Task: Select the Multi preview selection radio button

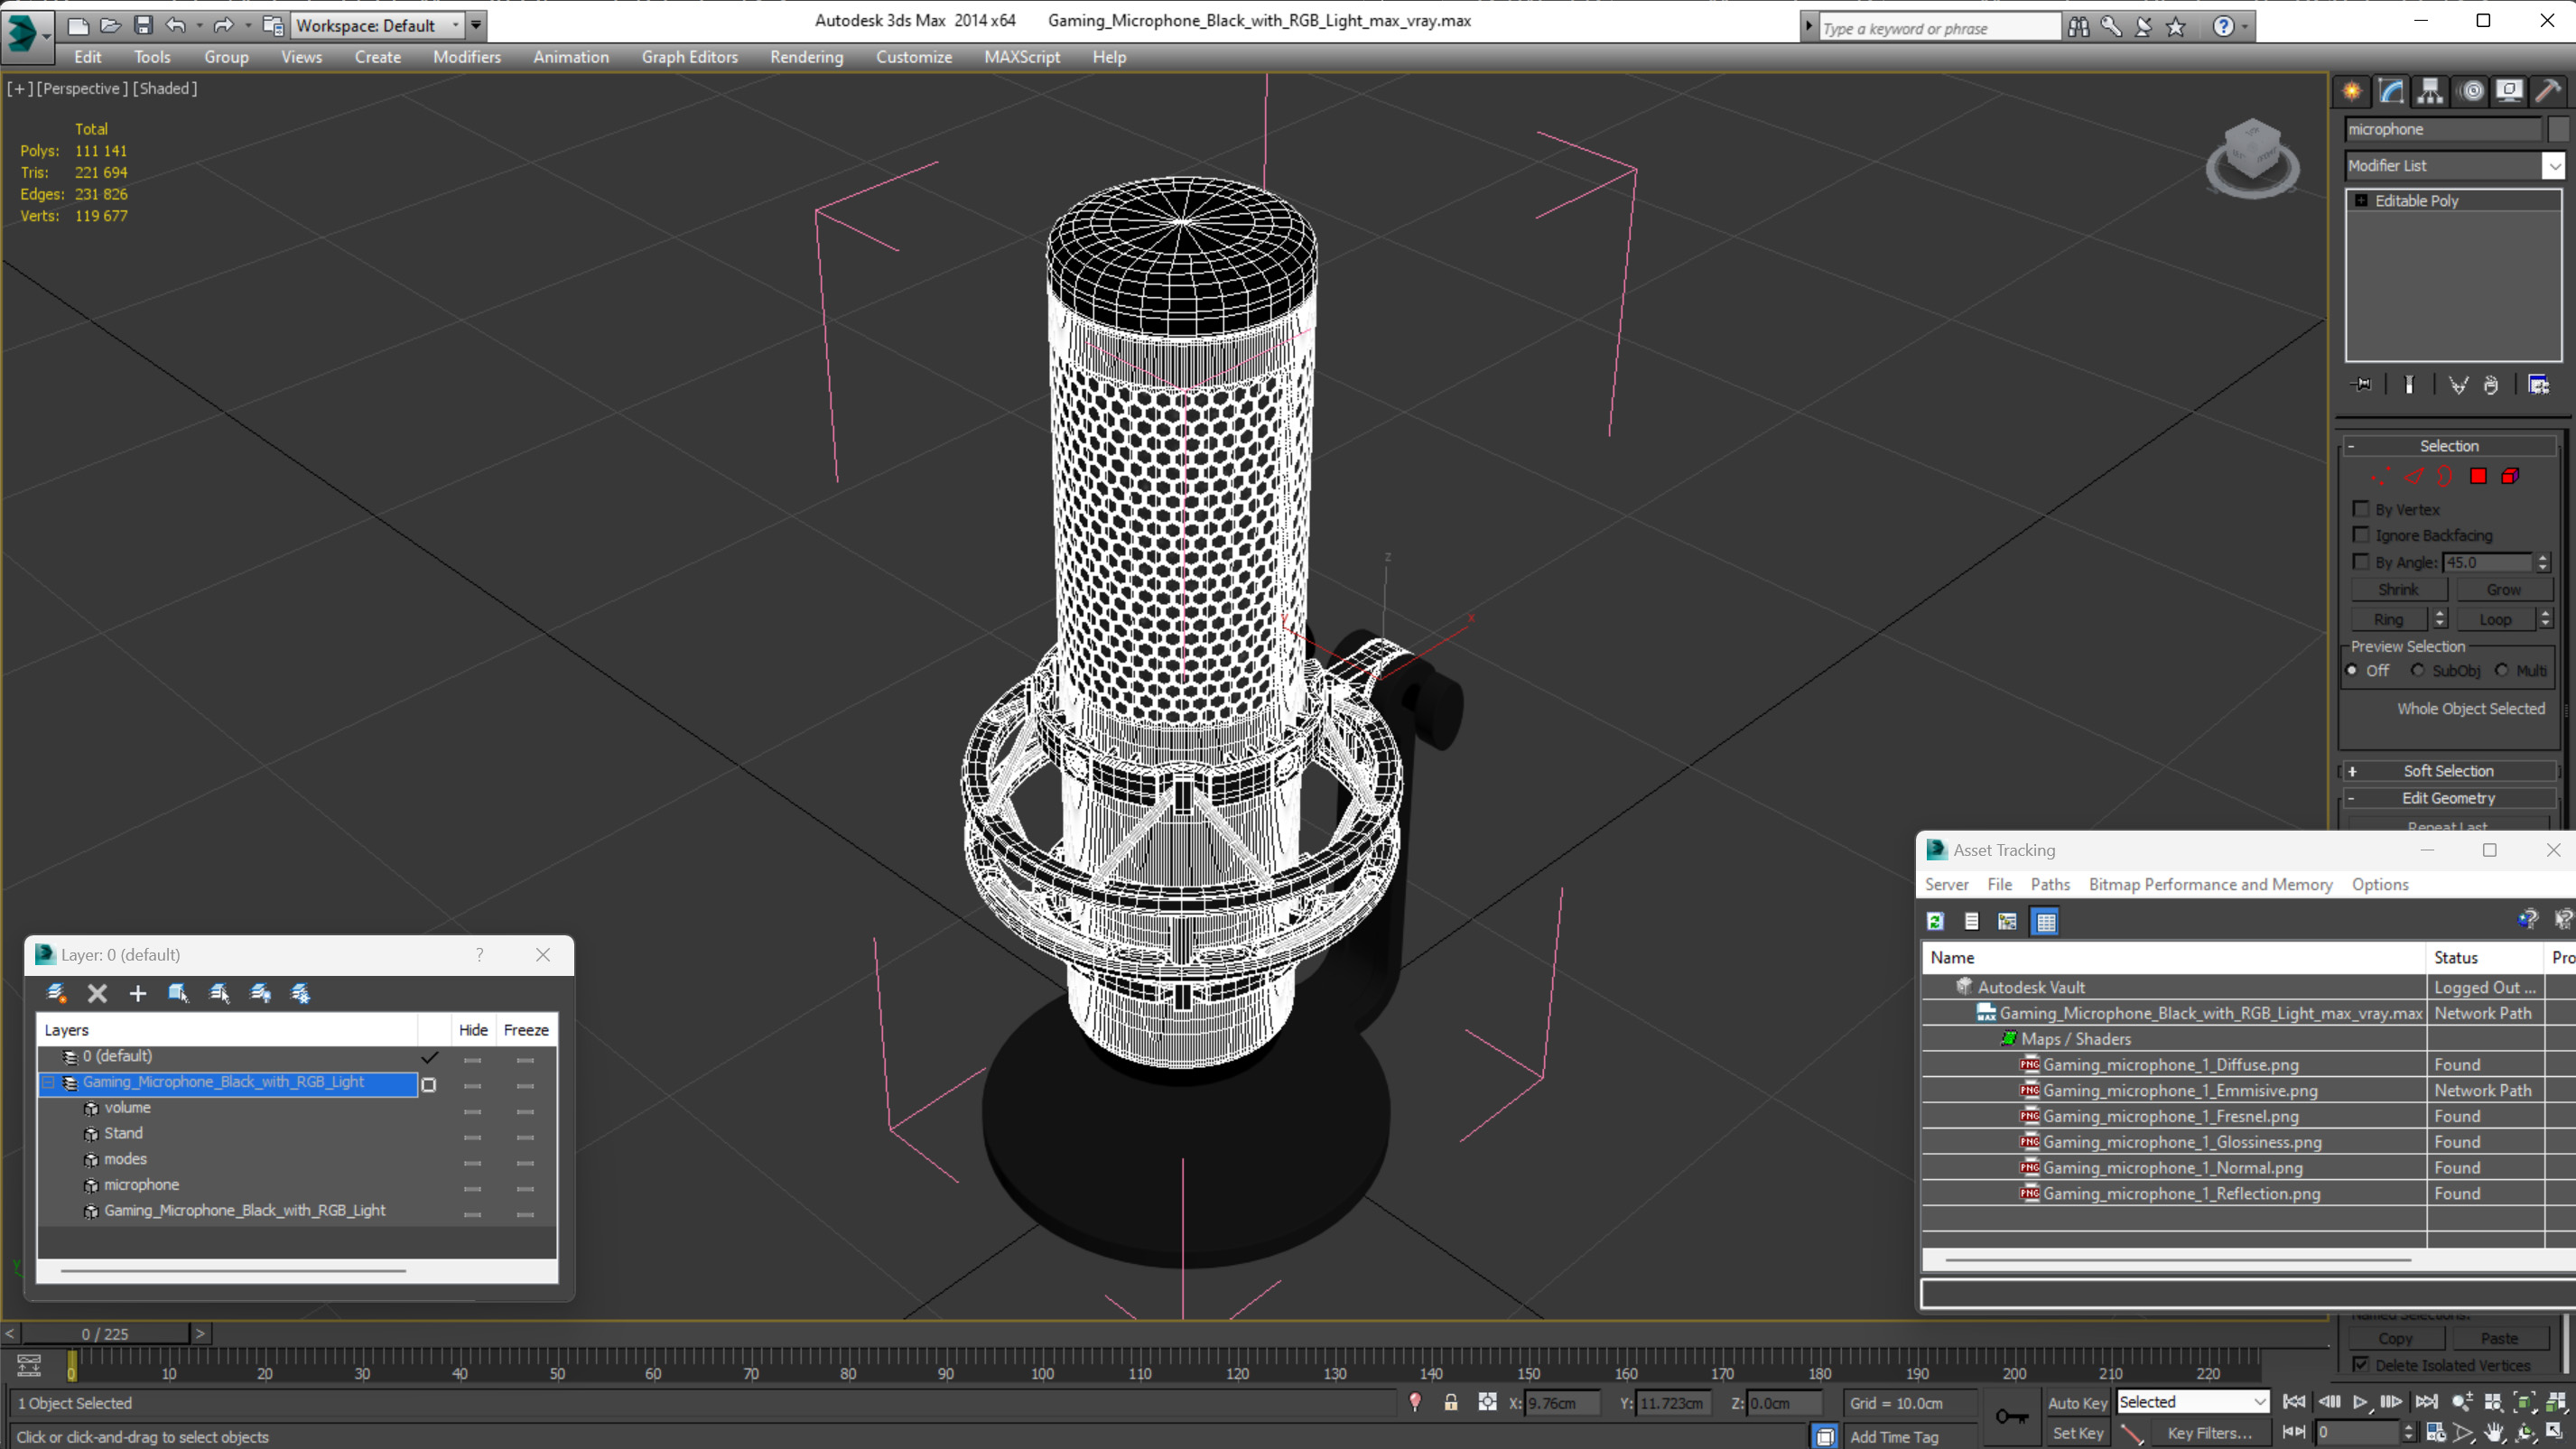Action: tap(2501, 670)
